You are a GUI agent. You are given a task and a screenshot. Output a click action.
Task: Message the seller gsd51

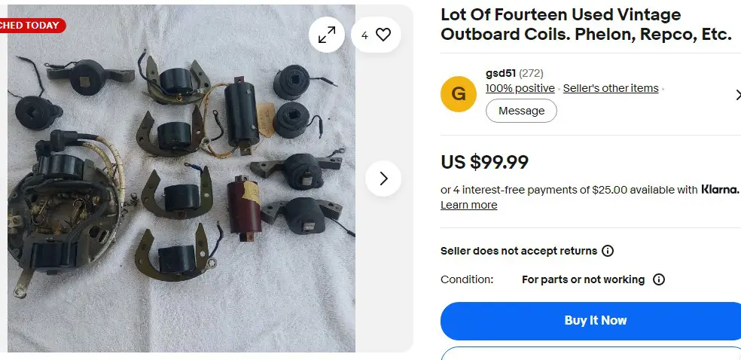coord(521,111)
